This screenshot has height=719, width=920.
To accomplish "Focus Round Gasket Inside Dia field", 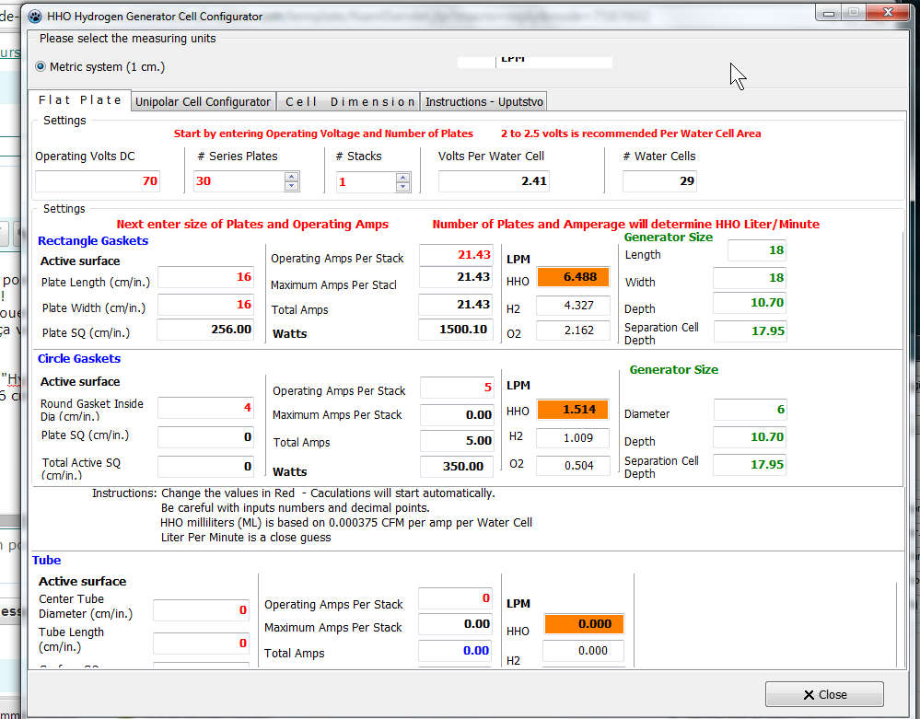I will tap(204, 408).
